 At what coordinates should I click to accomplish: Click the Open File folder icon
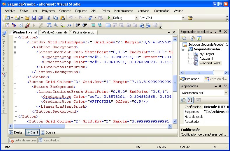click(x=27, y=18)
